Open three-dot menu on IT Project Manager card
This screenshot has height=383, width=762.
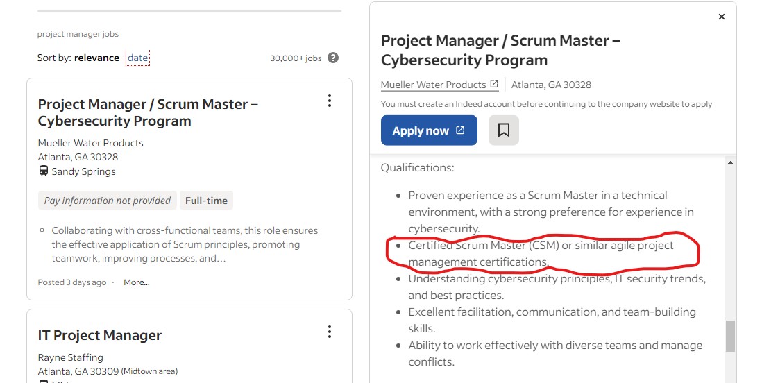point(330,332)
